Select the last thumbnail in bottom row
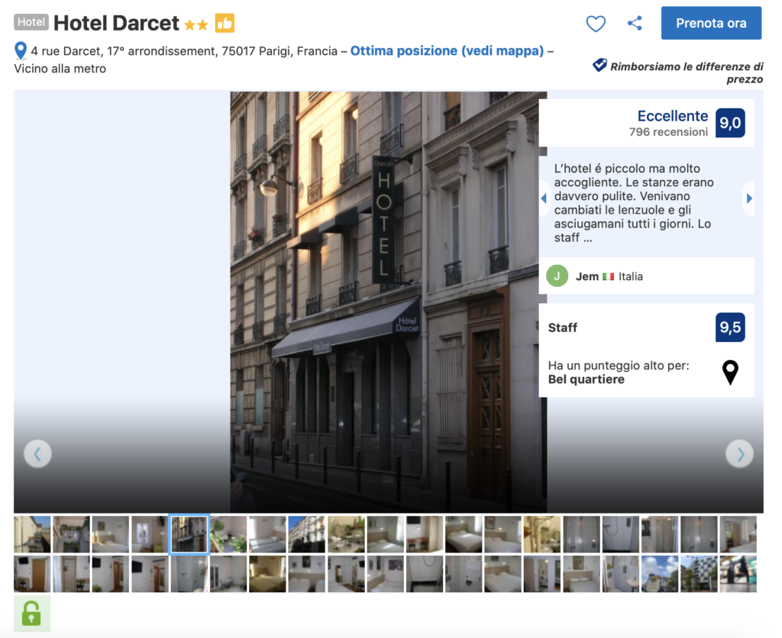The height and width of the screenshot is (638, 782). tap(738, 574)
